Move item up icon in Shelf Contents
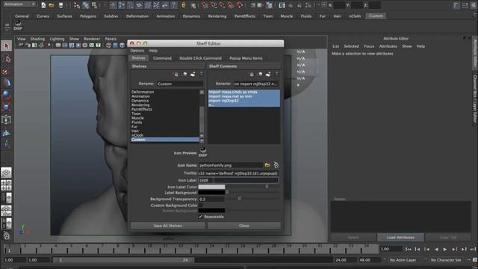Viewport: 478px width, 269px height. (x=251, y=74)
